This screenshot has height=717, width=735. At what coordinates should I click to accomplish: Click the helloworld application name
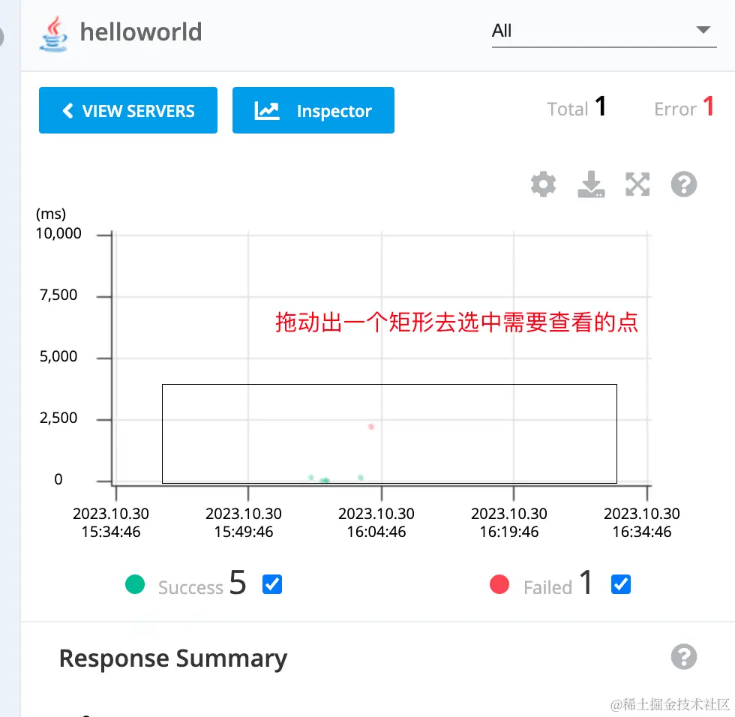141,31
